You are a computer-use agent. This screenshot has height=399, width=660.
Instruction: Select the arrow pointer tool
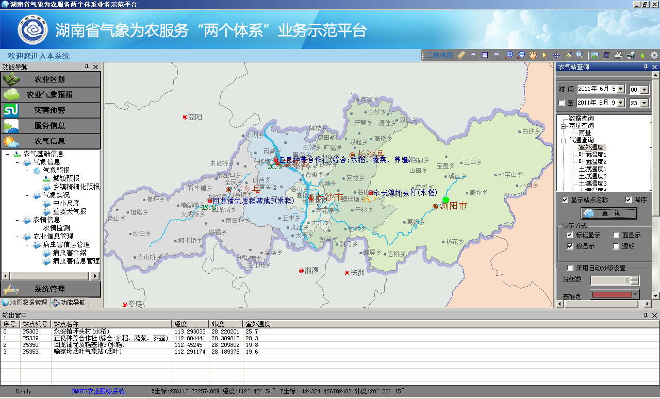(x=545, y=55)
